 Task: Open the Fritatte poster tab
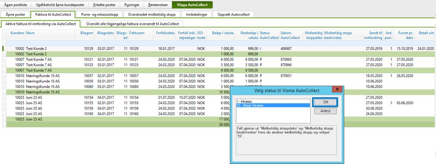(105, 5)
